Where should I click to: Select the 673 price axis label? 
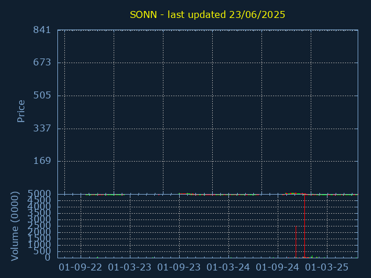coord(42,63)
